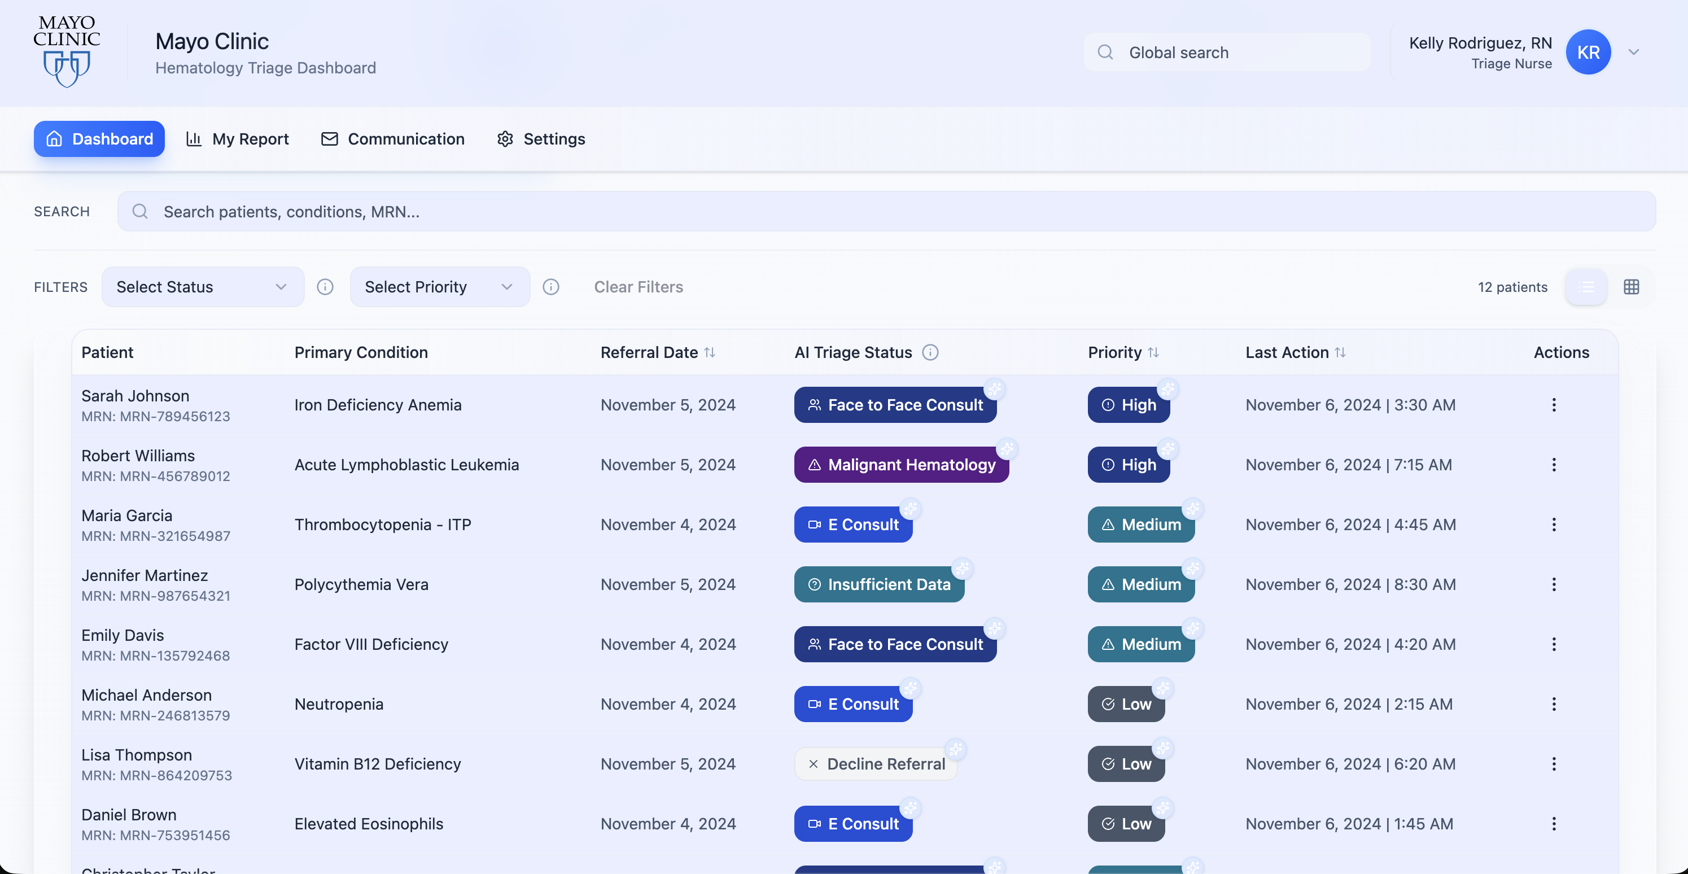Click the info icon beside Select Status
The height and width of the screenshot is (874, 1688).
click(x=325, y=287)
